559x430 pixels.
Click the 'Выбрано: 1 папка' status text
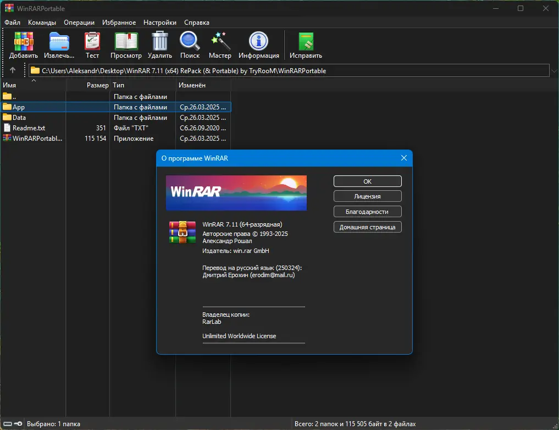tap(53, 424)
